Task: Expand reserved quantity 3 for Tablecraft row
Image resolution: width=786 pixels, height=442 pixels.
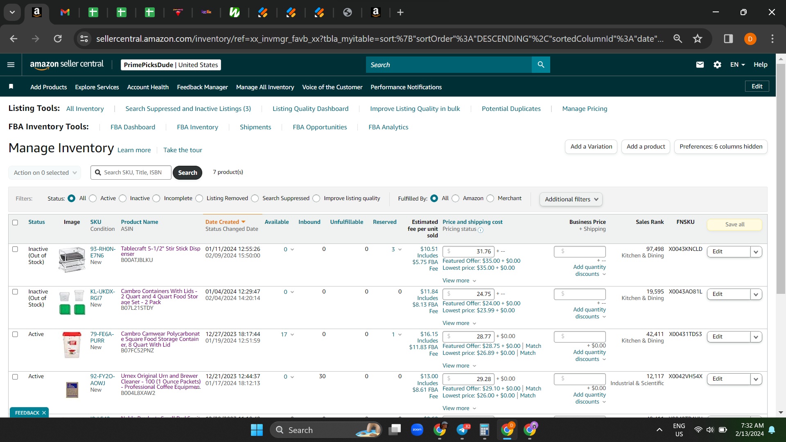Action: [396, 249]
